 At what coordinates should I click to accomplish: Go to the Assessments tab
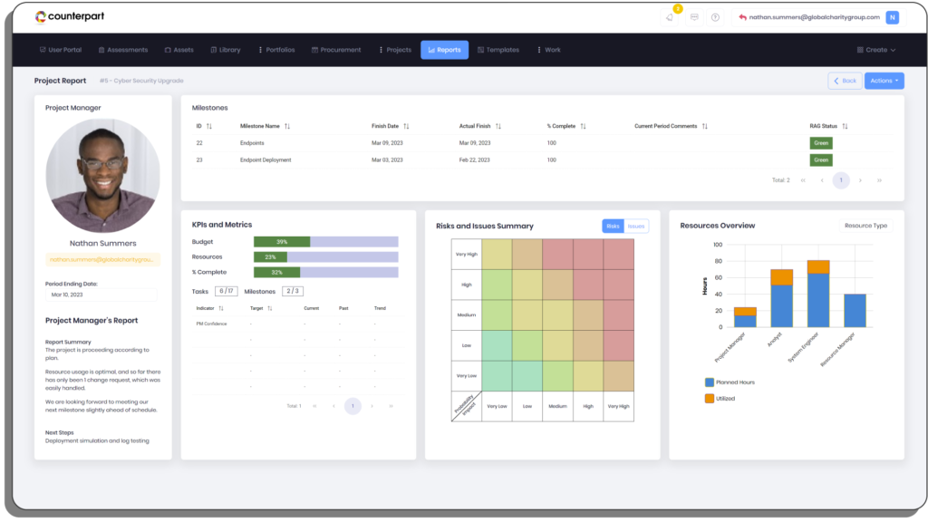coord(122,50)
